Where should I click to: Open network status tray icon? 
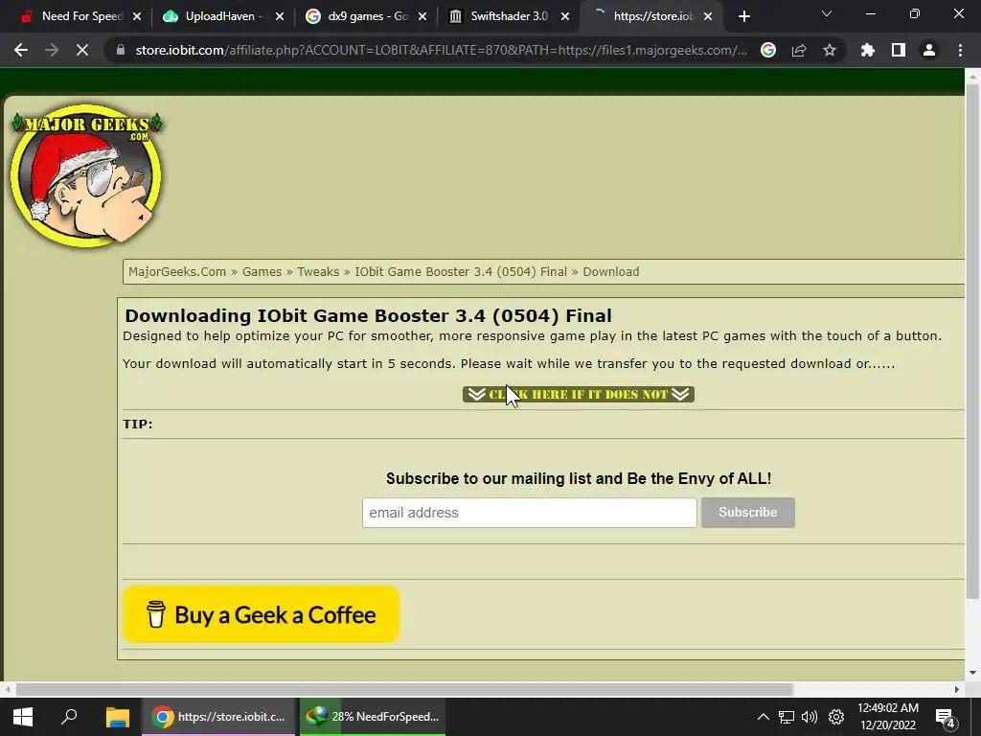(x=787, y=717)
